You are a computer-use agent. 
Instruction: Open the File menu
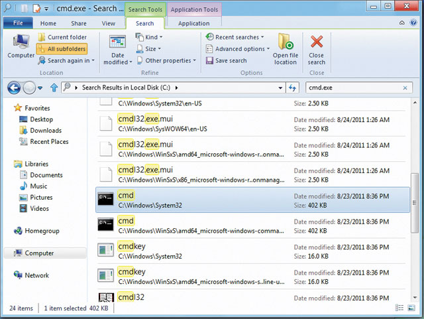(18, 23)
